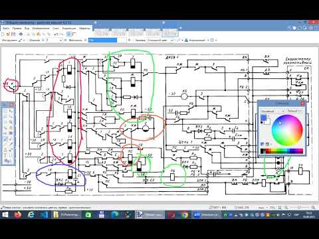
Task: Toggle the pixel grid button in toolbar
Action: pyautogui.click(x=69, y=34)
